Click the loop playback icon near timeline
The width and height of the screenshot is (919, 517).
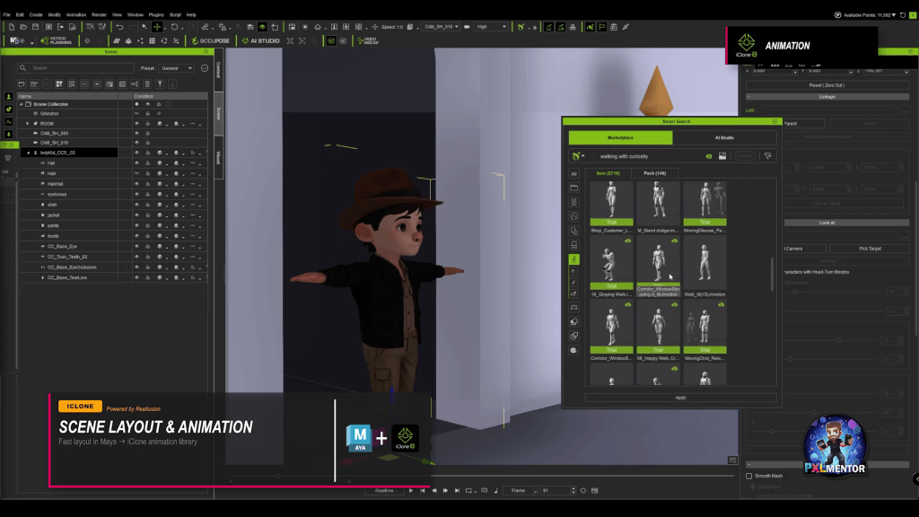point(468,491)
